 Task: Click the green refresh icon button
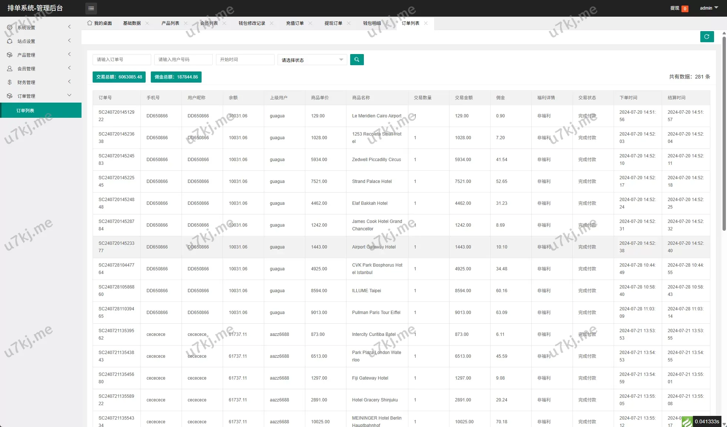pos(707,37)
